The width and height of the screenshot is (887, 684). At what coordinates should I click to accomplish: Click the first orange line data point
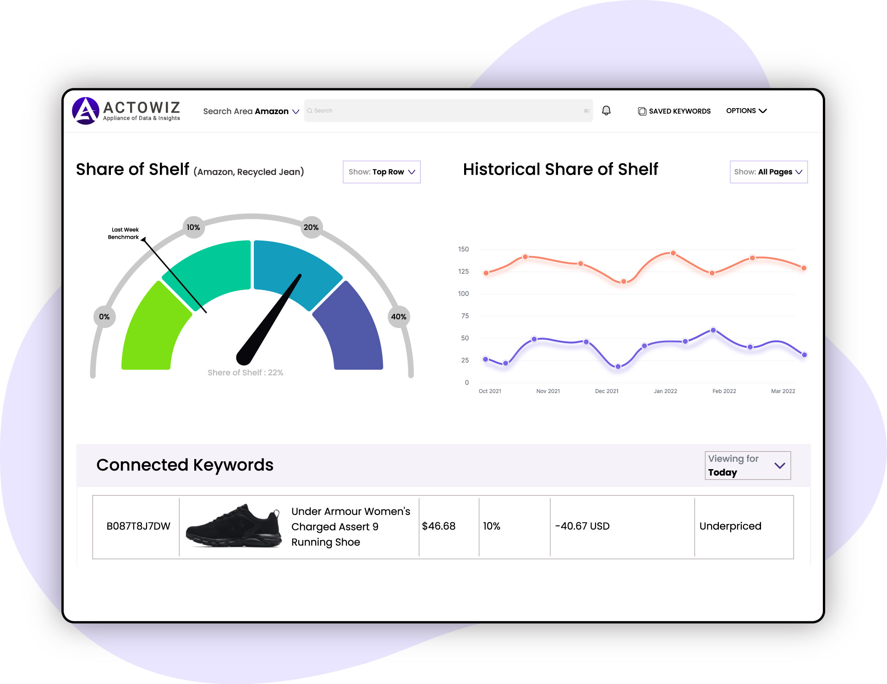click(x=486, y=273)
